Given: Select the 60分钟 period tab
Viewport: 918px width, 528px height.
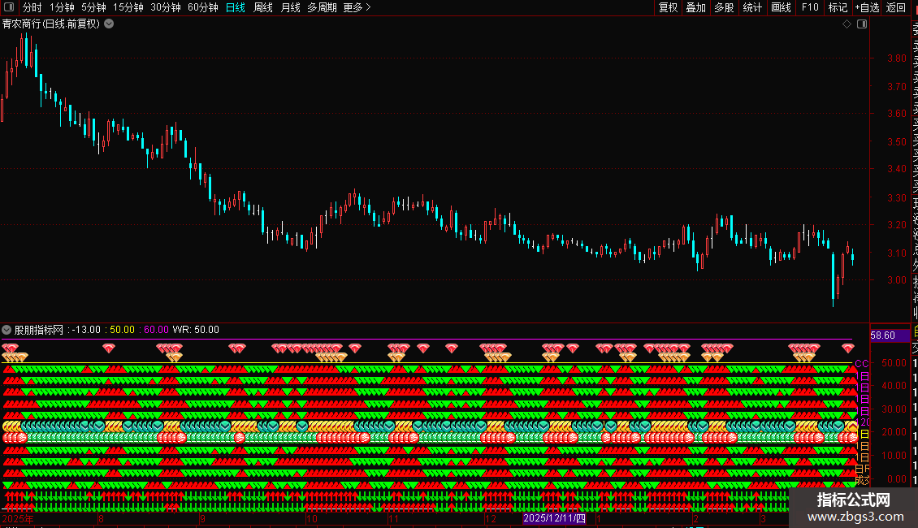Looking at the screenshot, I should pyautogui.click(x=202, y=7).
